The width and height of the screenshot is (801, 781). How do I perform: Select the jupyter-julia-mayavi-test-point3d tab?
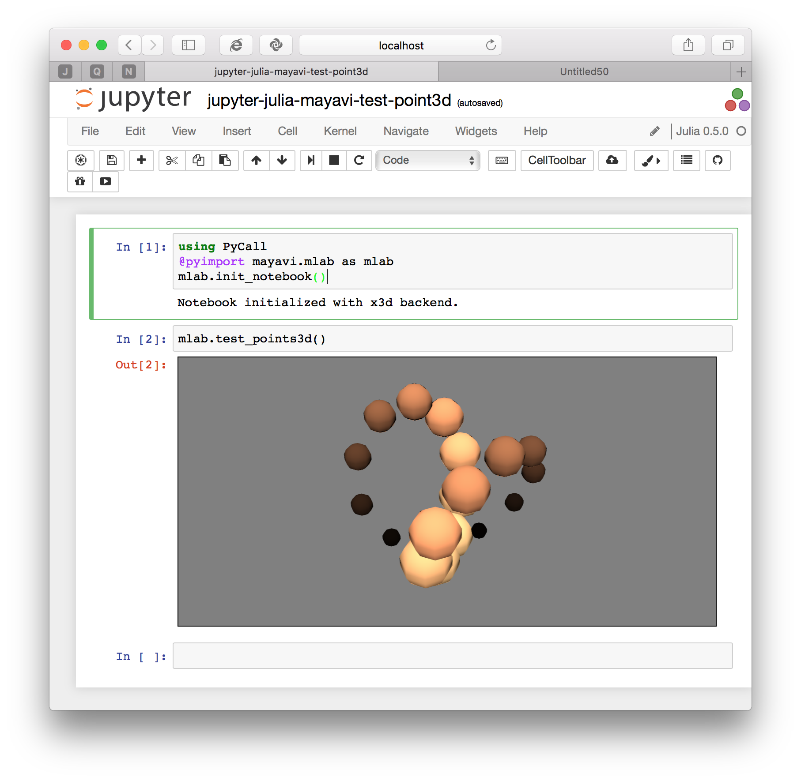[x=291, y=71]
